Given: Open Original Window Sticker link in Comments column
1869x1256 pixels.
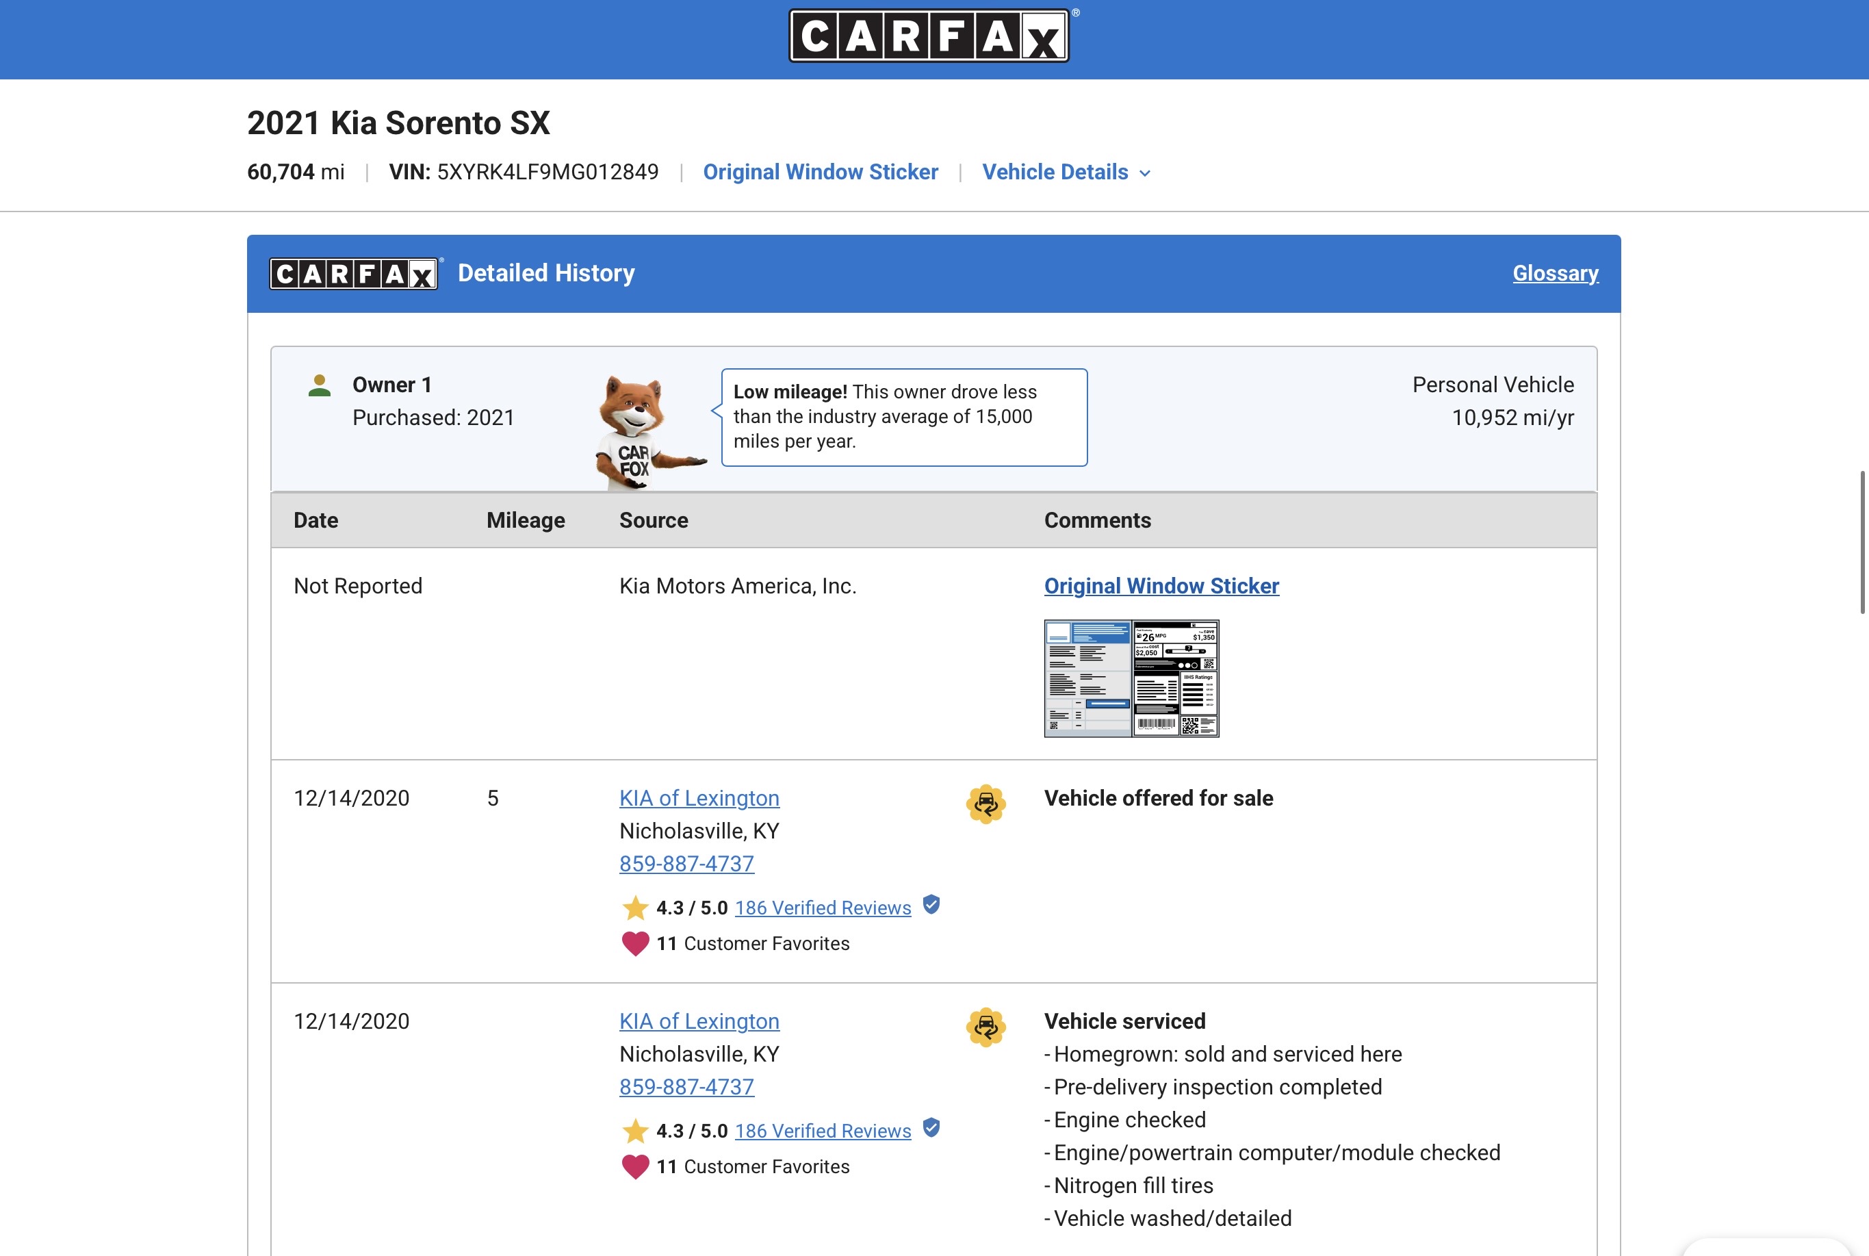Looking at the screenshot, I should (1161, 587).
